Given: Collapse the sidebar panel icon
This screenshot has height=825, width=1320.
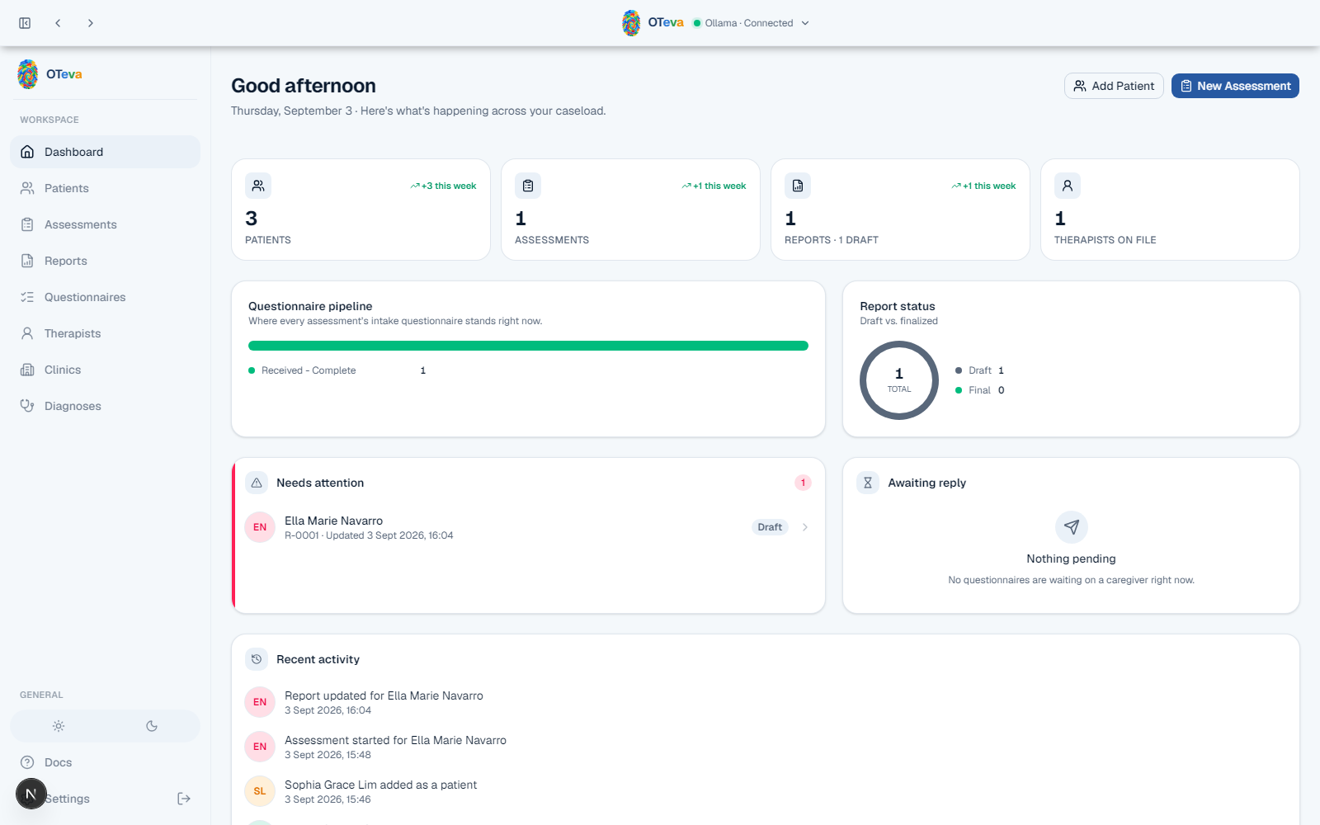Looking at the screenshot, I should (25, 23).
